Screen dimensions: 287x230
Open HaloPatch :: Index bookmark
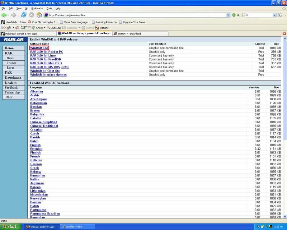pos(14,22)
